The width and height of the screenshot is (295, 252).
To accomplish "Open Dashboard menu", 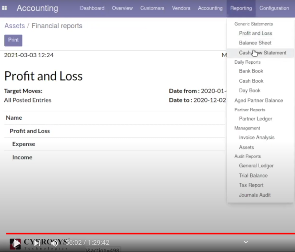I will 92,8.
